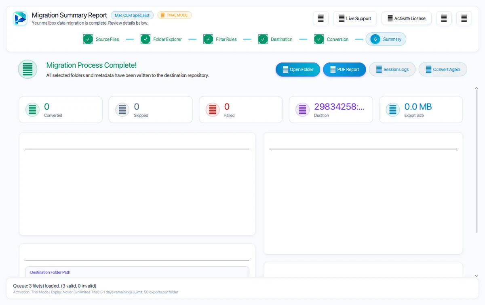485x305 pixels.
Task: Select the Summary step
Action: (x=386, y=39)
